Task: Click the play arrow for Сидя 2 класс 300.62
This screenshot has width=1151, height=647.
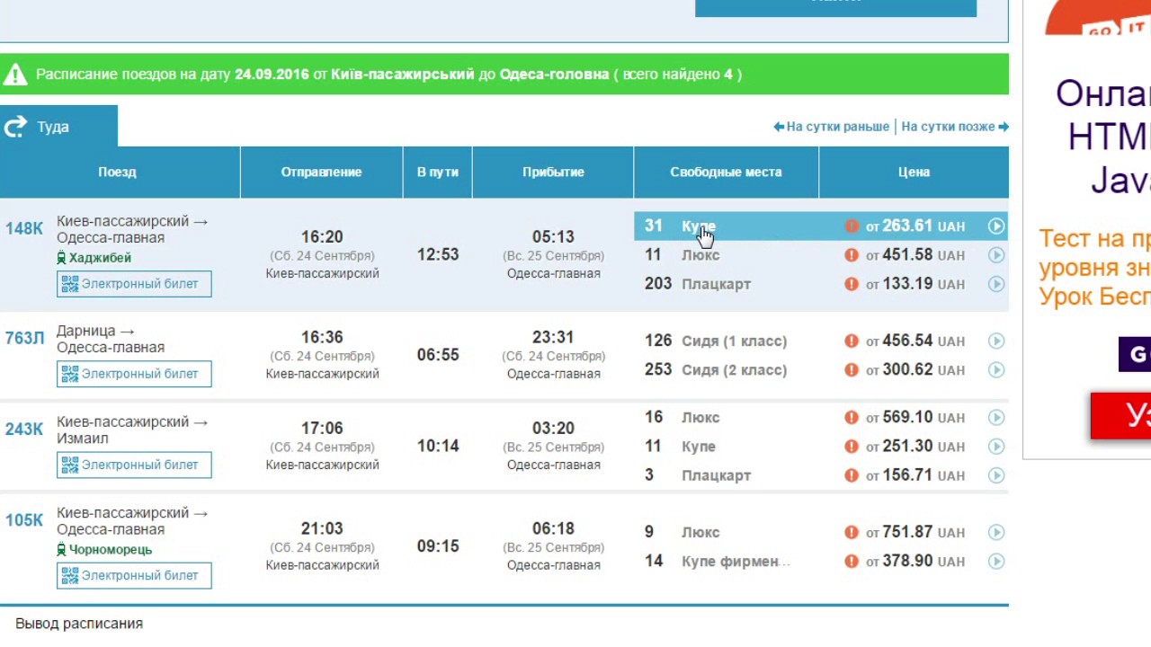Action: pyautogui.click(x=996, y=369)
